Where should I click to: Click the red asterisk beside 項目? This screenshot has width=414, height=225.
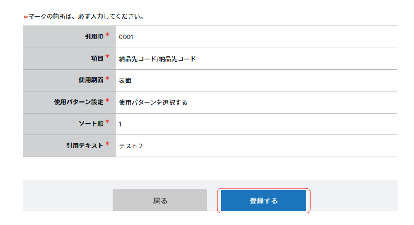[108, 57]
